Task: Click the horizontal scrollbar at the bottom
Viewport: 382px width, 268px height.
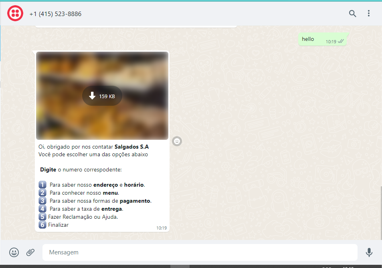Action: 180,266
